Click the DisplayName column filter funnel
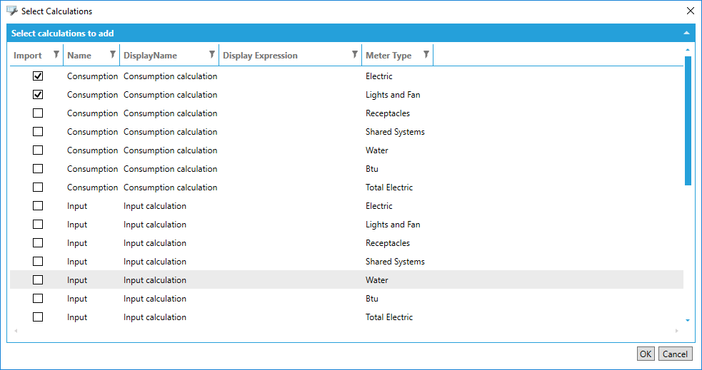This screenshot has width=702, height=370. pyautogui.click(x=212, y=55)
